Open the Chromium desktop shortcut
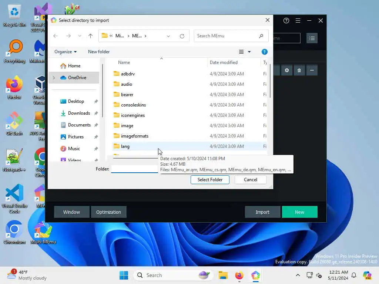 tap(14, 232)
